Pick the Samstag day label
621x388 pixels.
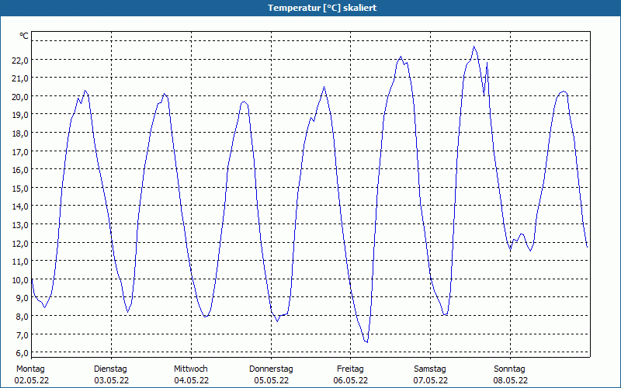430,369
